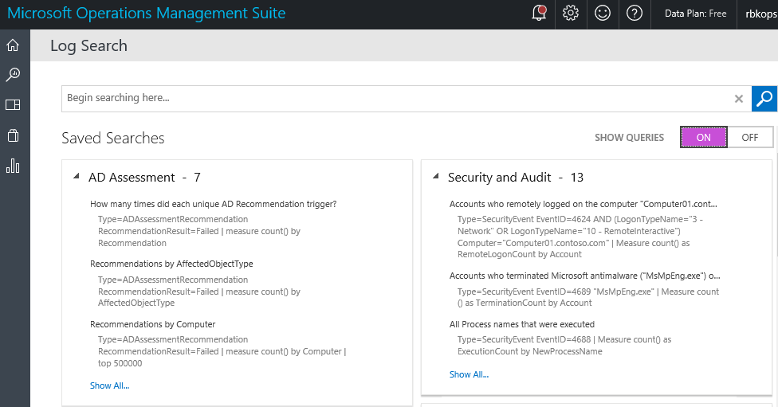778x407 pixels.
Task: Open the Log Search sidebar icon
Action: [x=13, y=75]
